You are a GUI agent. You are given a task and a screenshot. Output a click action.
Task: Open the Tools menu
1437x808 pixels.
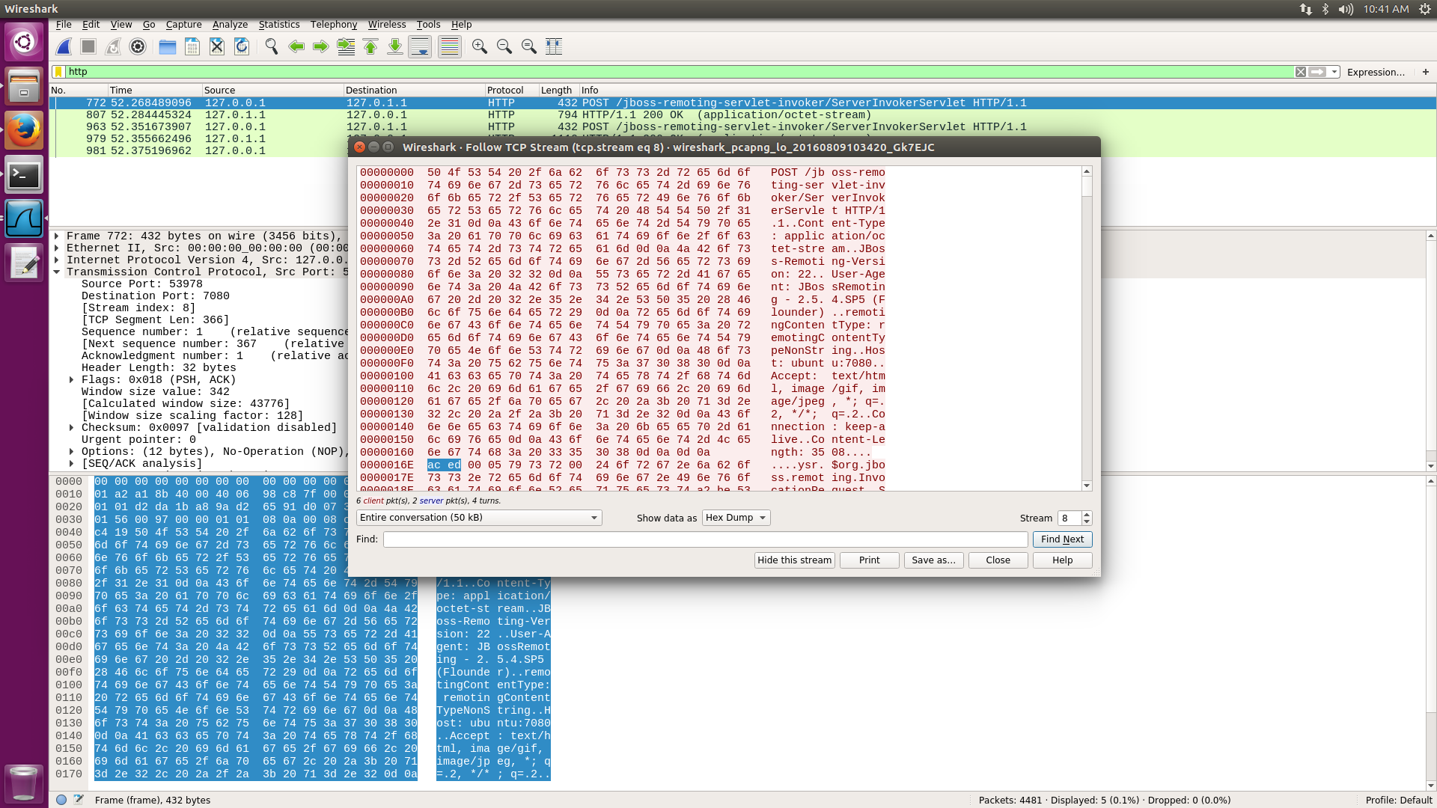click(x=429, y=25)
